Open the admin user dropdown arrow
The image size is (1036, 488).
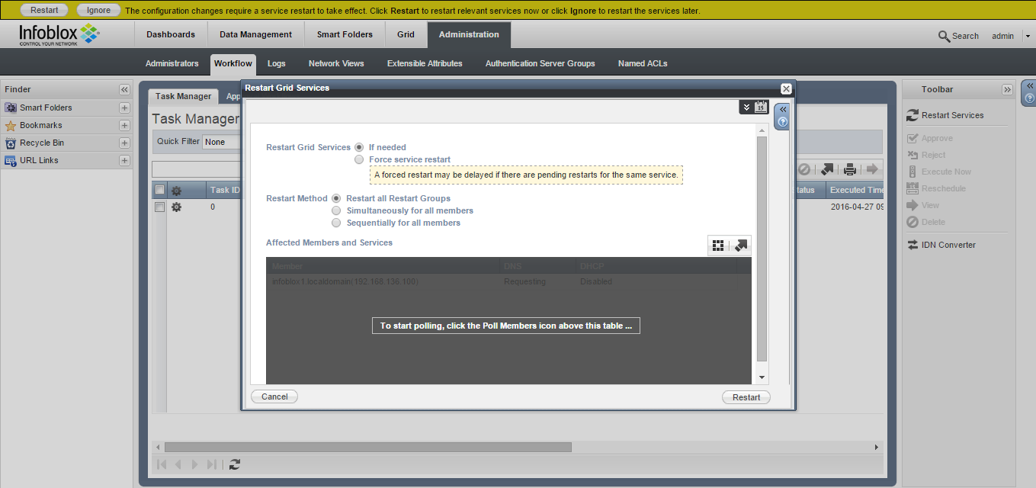(x=1027, y=36)
